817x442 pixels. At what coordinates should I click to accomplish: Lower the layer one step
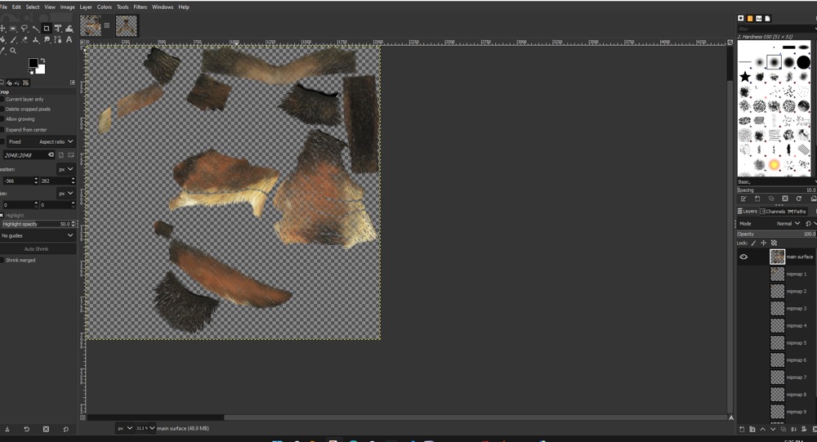[x=773, y=429]
